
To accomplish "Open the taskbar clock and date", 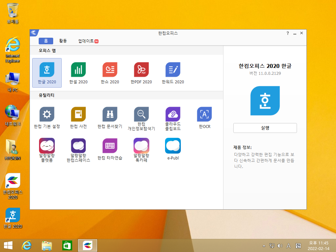I will click(x=318, y=246).
